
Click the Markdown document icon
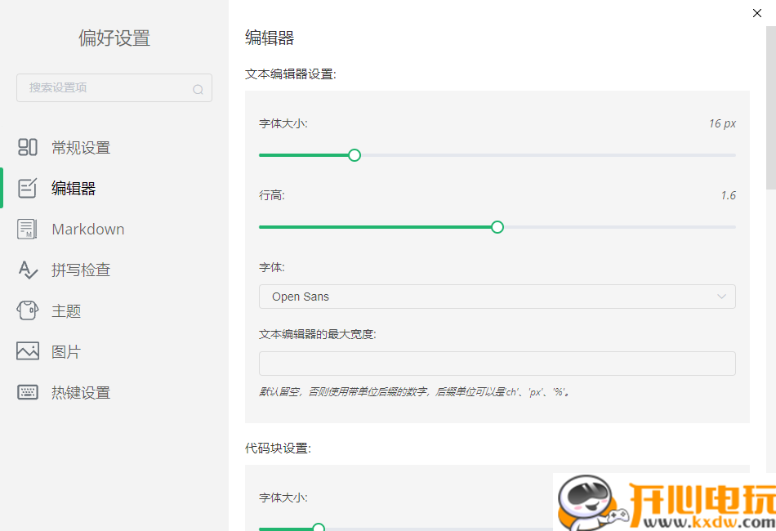(28, 229)
